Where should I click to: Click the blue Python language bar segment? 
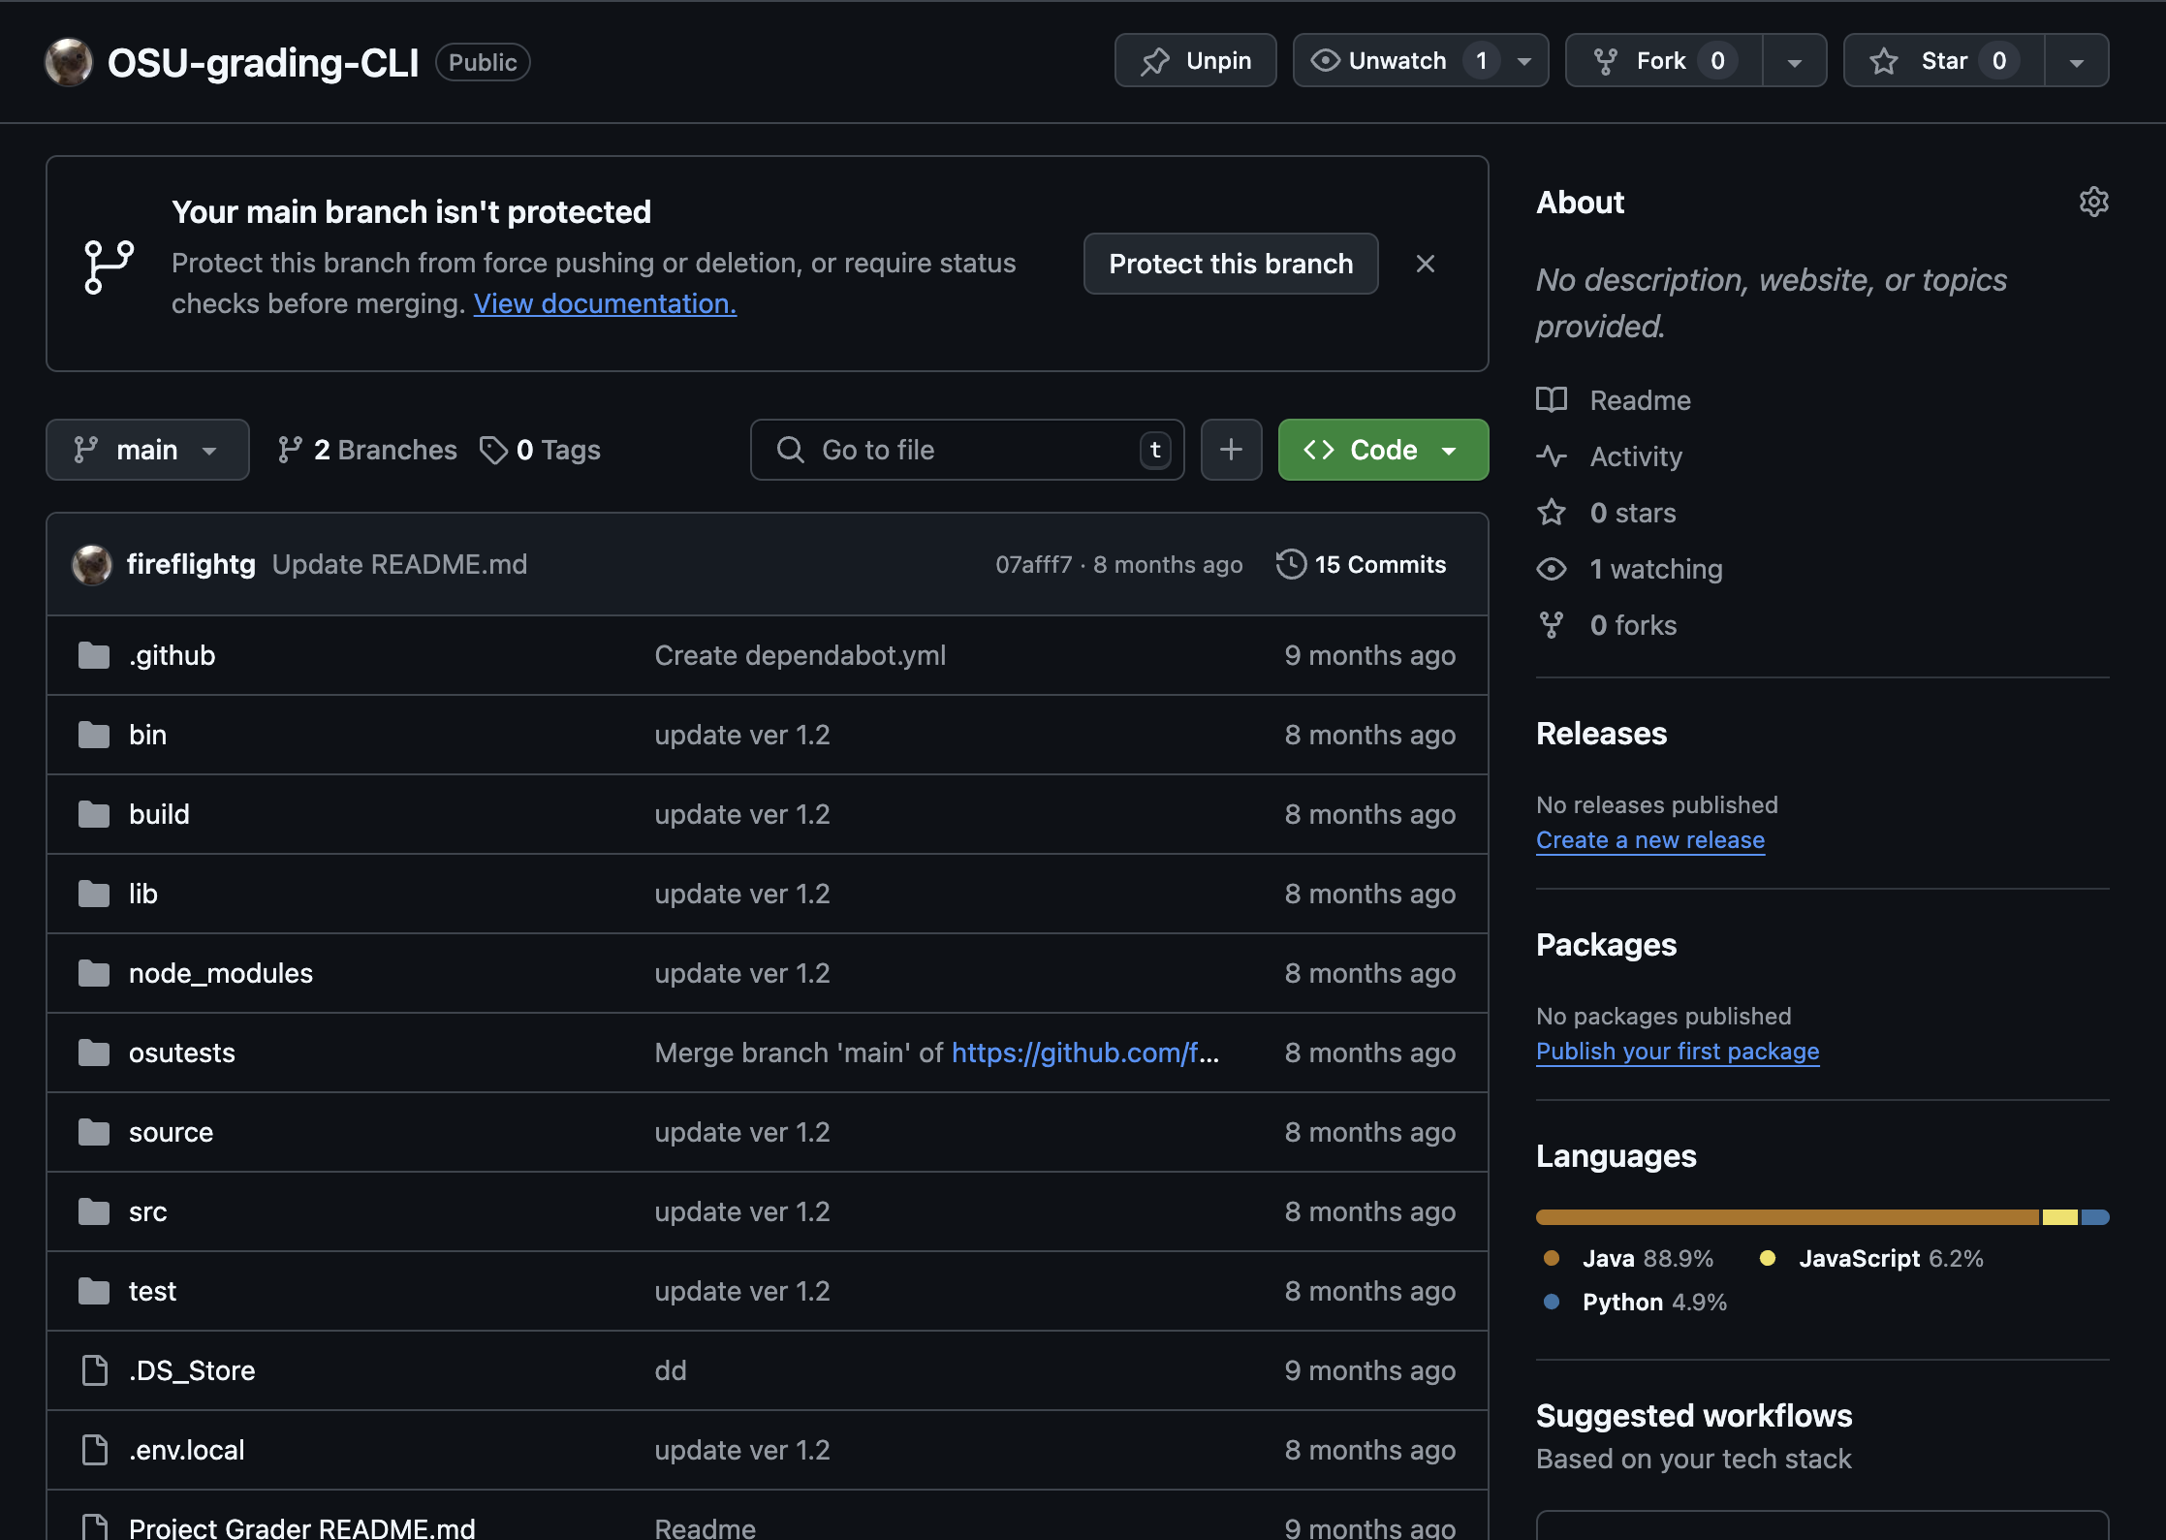tap(2095, 1217)
